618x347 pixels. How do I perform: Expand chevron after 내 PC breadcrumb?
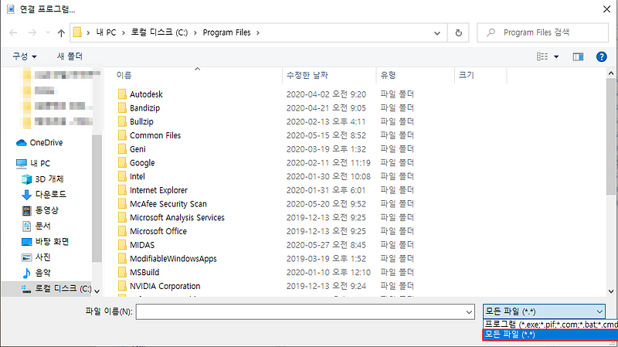124,32
